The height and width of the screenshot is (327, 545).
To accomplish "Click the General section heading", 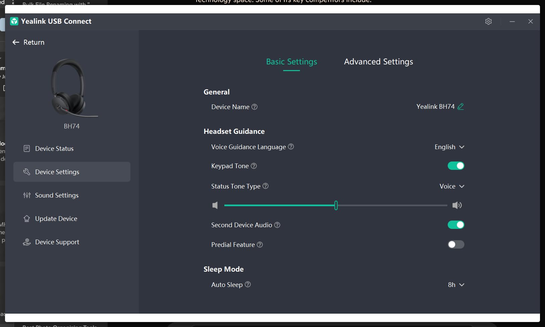I will coord(217,92).
